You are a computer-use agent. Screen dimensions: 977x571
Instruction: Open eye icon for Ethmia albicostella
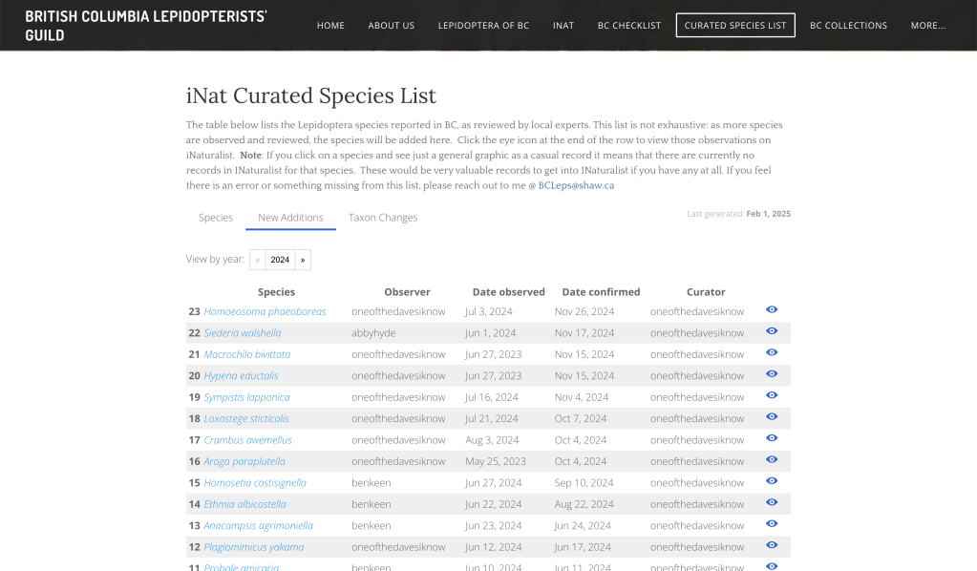click(772, 502)
